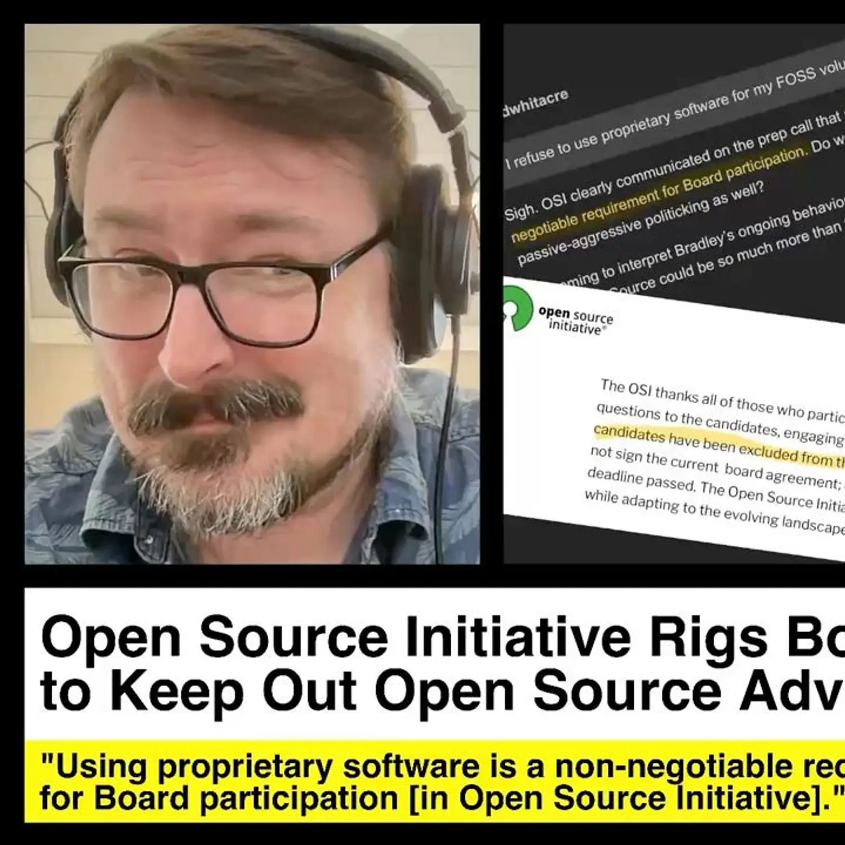Click highlighted text "negotiable requirement for Board participation"
Screen dimensions: 845x845
click(658, 195)
